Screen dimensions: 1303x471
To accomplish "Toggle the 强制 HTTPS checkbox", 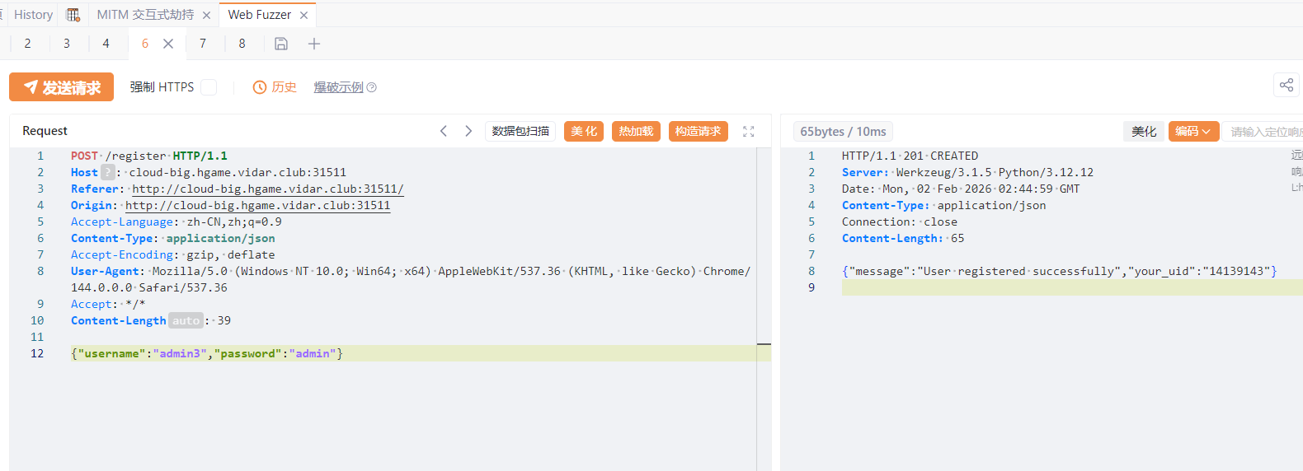I will click(209, 87).
